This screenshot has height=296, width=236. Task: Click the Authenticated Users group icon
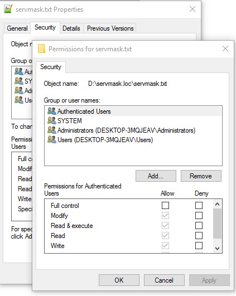51,111
